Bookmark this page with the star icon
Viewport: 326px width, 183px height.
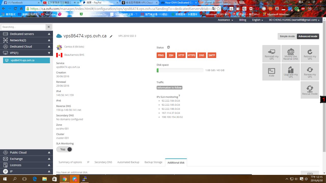[x=218, y=9]
